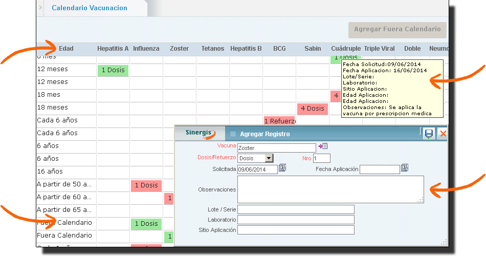Focus the Sitio Aplicación field

click(x=296, y=230)
